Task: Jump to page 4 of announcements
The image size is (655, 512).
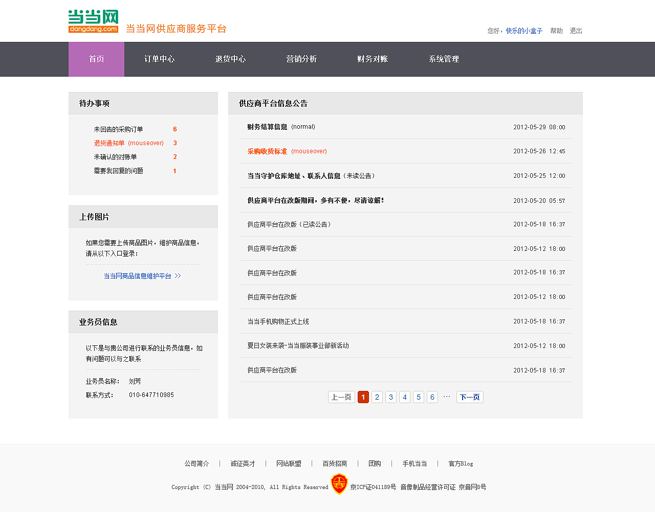Action: 404,397
